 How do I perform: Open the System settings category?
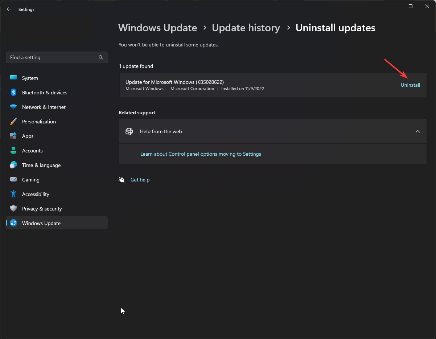57,78
